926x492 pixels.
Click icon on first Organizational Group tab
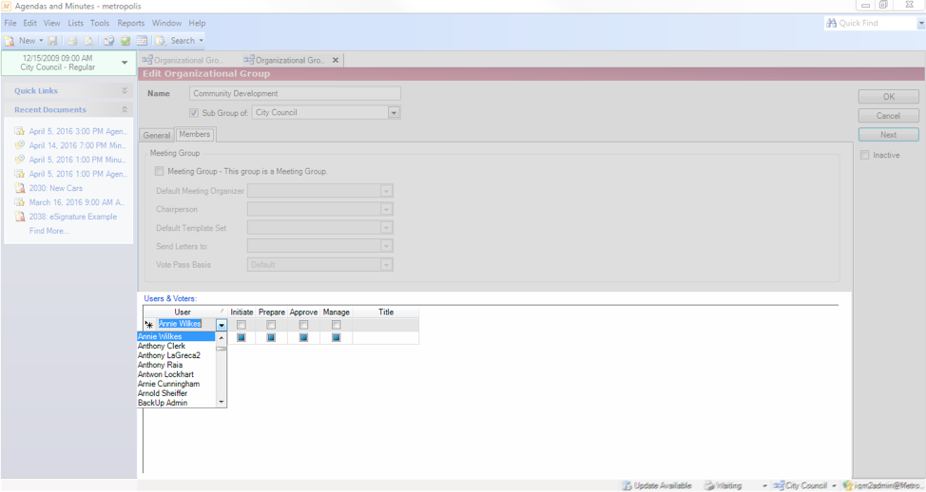[x=147, y=60]
